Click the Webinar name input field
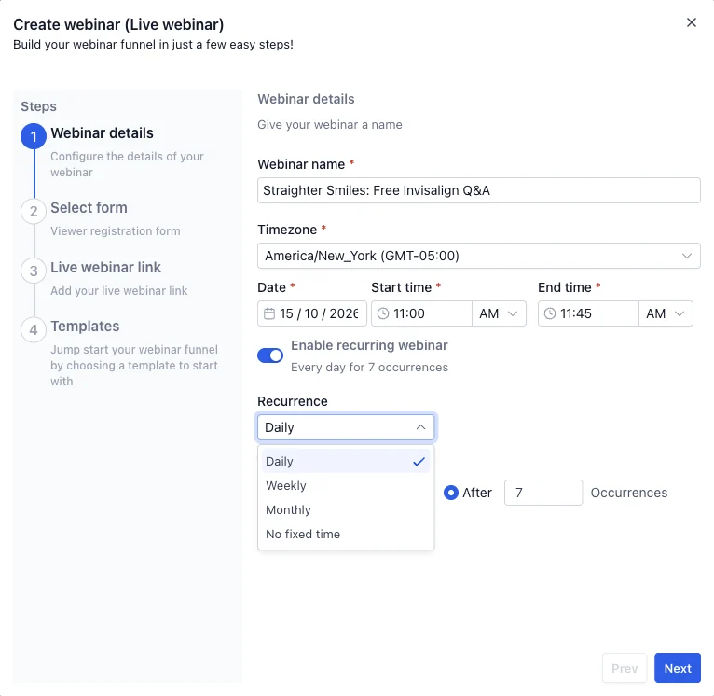The width and height of the screenshot is (714, 696). [478, 190]
